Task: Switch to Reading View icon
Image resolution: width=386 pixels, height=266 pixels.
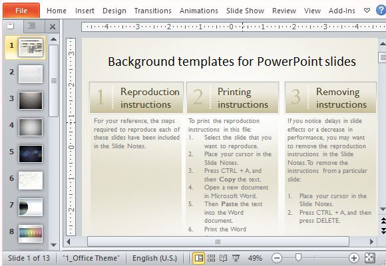Action: [x=223, y=258]
